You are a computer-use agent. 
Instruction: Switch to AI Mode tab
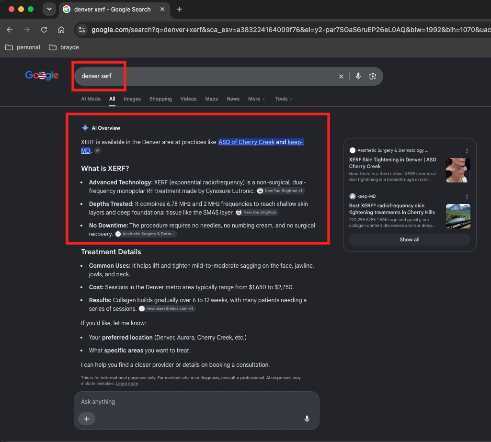91,99
